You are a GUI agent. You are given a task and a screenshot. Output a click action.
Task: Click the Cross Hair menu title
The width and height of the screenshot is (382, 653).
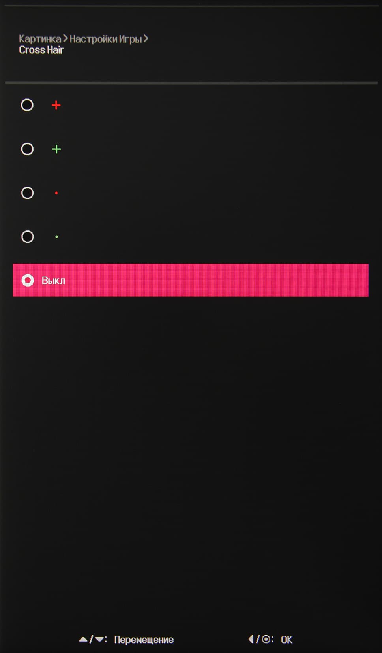[41, 50]
